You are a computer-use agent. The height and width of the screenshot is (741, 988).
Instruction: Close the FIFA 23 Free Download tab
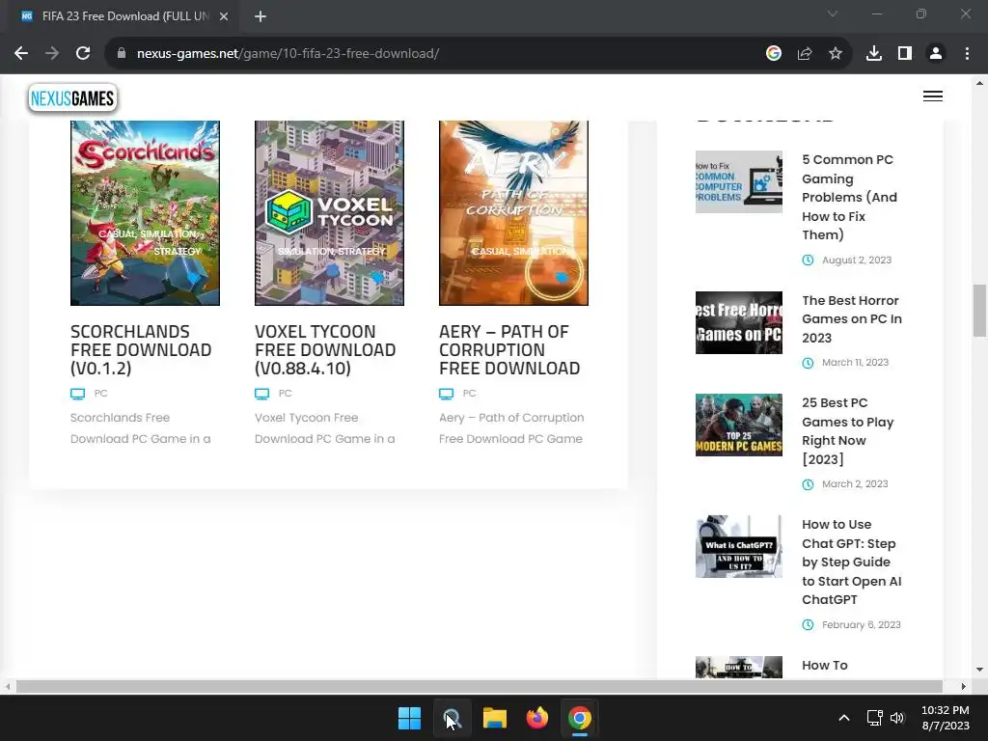[x=224, y=16]
